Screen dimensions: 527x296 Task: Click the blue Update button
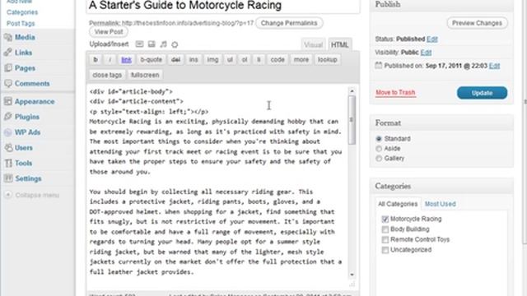click(482, 93)
